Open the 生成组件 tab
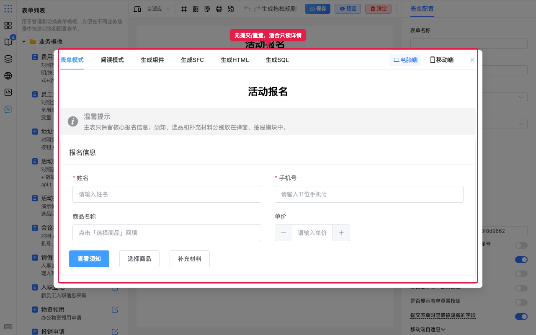 [x=152, y=60]
